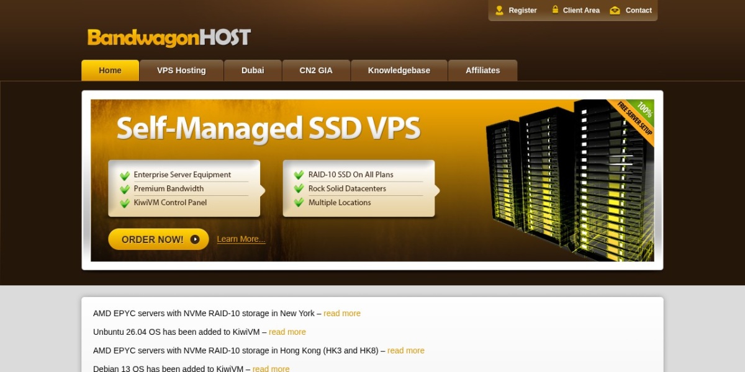The height and width of the screenshot is (372, 745).
Task: Click the checkmark beside Multiple Locations
Action: click(299, 203)
